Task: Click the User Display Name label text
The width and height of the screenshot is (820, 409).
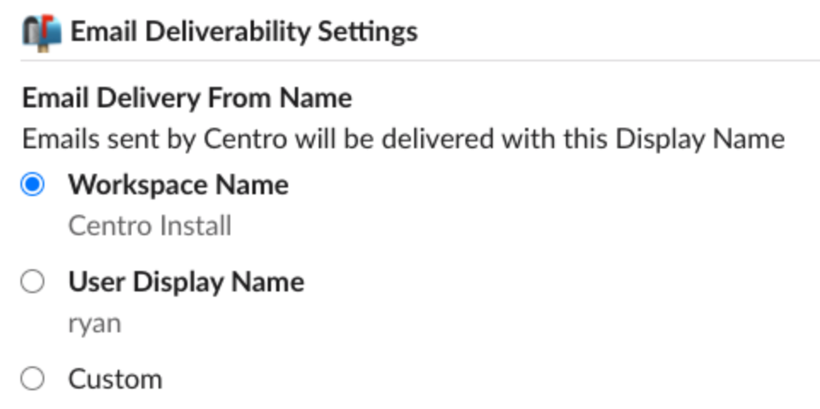Action: pos(186,282)
